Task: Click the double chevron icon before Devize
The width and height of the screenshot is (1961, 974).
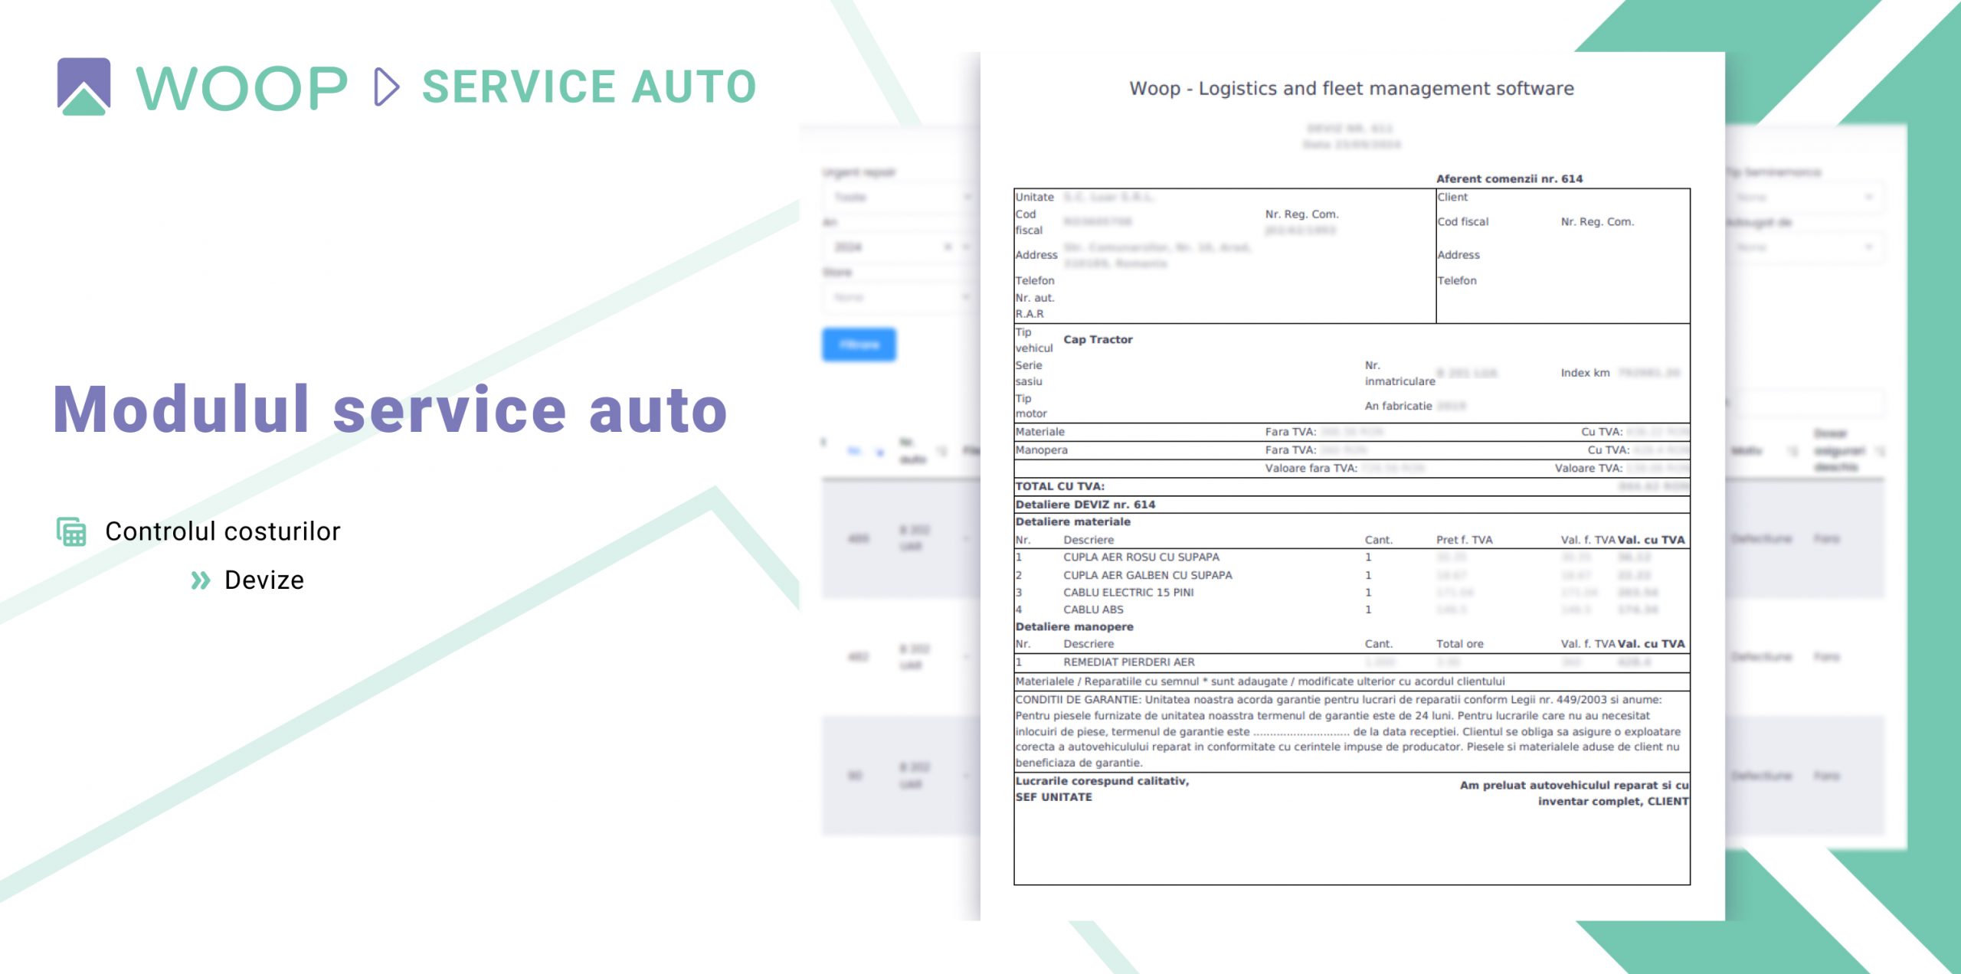Action: click(x=201, y=580)
